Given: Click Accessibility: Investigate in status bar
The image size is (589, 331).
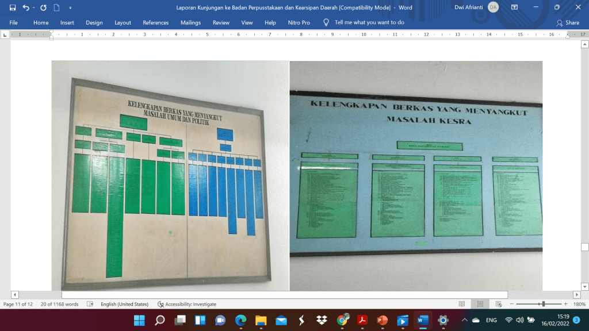Looking at the screenshot, I should [x=187, y=304].
